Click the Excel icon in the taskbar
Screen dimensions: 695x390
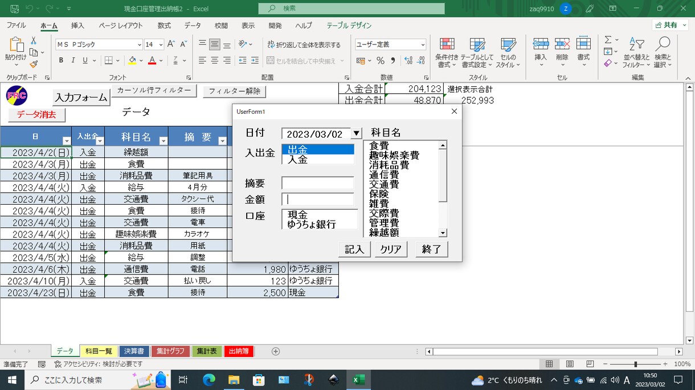pos(359,379)
